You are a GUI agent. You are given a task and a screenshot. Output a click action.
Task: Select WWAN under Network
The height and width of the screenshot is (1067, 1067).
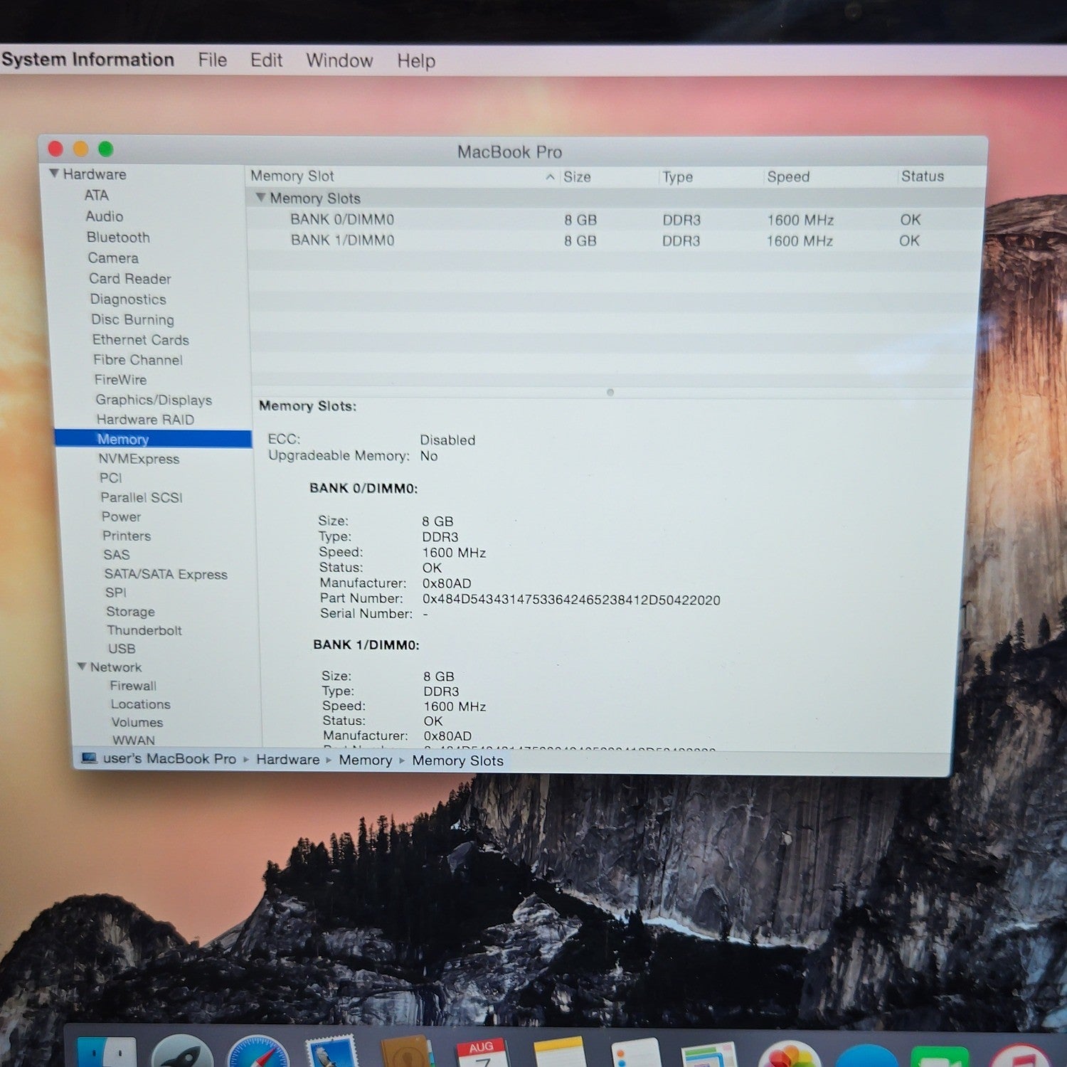coord(134,740)
